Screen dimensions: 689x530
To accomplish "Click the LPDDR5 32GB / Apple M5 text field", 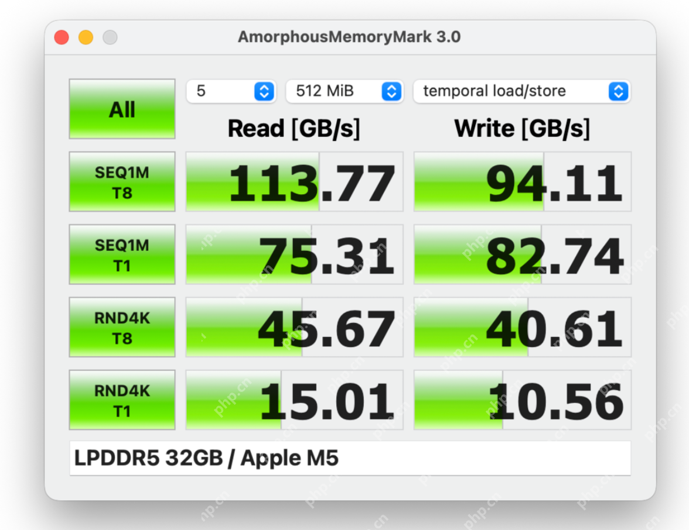I will point(350,458).
